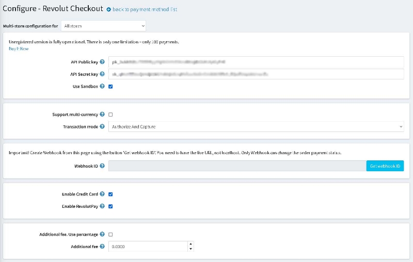
Task: Click the Additional fee value field
Action: (148, 247)
